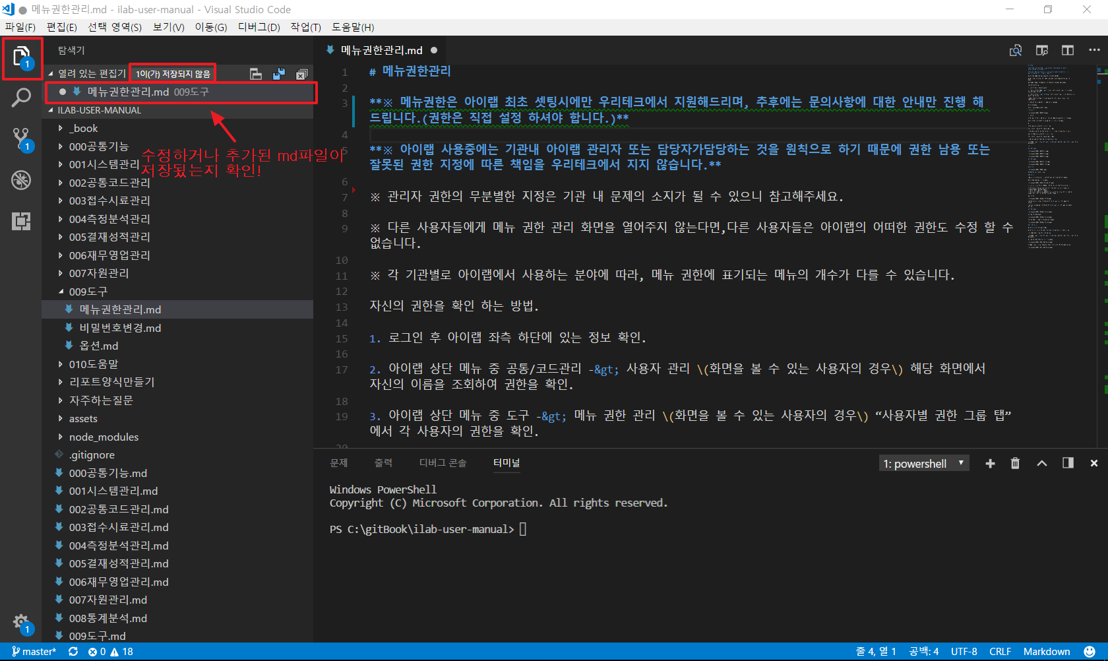
Task: Expand the _book folder
Action: (177, 128)
